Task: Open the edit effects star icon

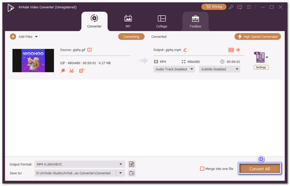Action: pos(63,71)
